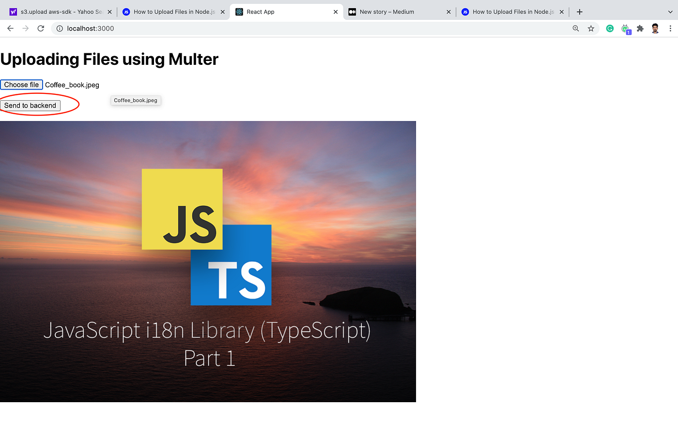
Task: View site information icon in address bar
Action: [60, 29]
